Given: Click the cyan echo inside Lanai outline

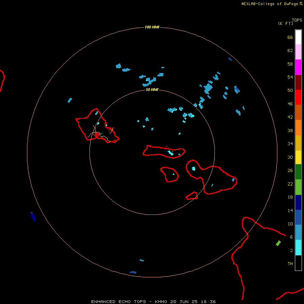Looking at the screenshot, I should pyautogui.click(x=174, y=174).
